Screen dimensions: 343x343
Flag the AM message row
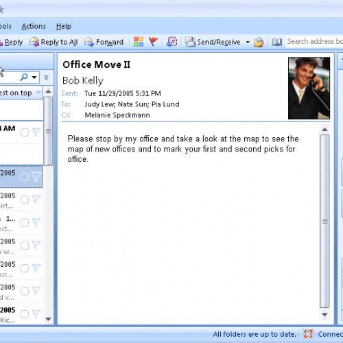coord(36,132)
